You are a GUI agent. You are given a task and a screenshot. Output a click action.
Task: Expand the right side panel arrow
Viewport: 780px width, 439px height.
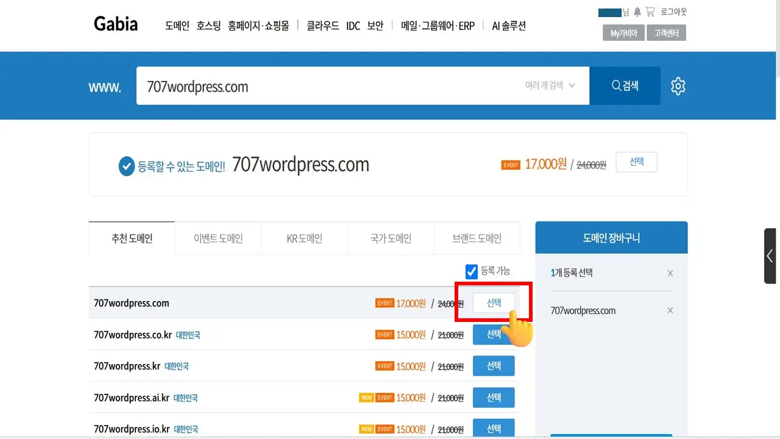770,256
